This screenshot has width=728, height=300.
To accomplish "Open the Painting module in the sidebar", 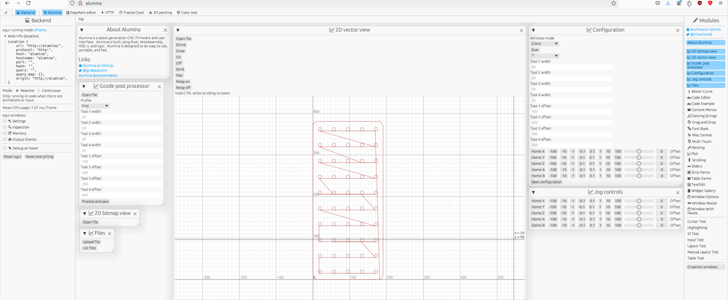I will point(698,148).
